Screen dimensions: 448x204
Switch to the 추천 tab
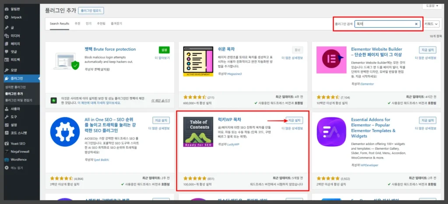[77, 24]
